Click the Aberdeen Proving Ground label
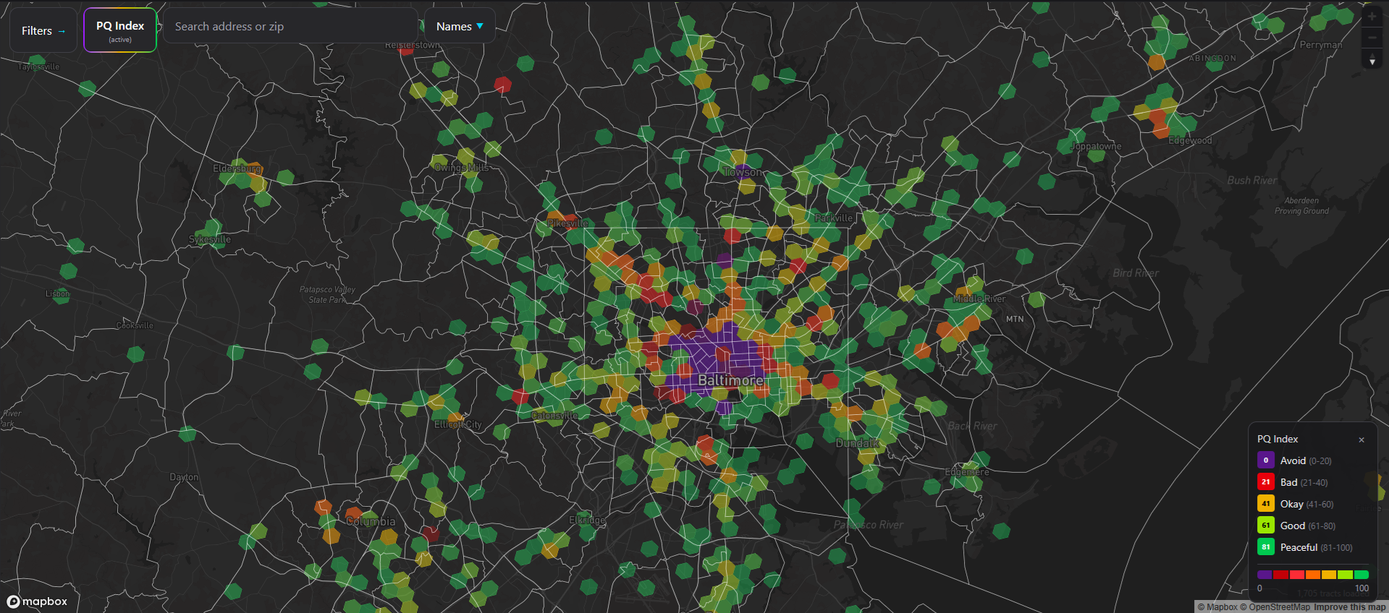 click(1301, 206)
